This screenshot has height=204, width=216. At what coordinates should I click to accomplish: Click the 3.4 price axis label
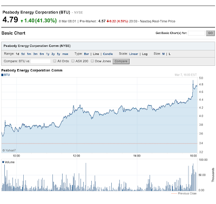pyautogui.click(x=201, y=143)
